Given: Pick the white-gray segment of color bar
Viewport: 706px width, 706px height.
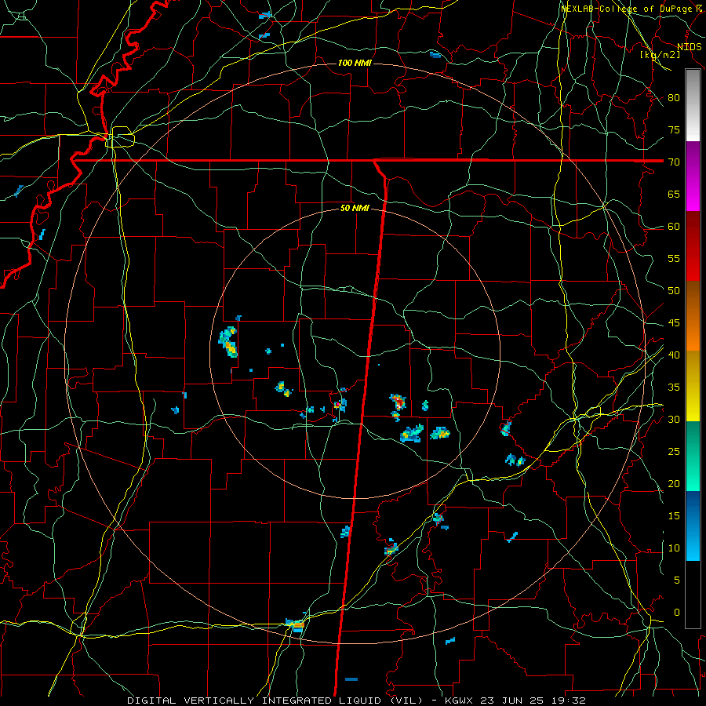Looking at the screenshot, I should tap(693, 105).
